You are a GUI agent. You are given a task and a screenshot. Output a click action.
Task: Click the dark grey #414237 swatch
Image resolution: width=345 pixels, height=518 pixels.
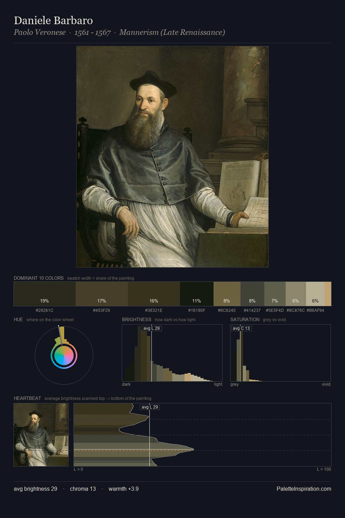[252, 294]
